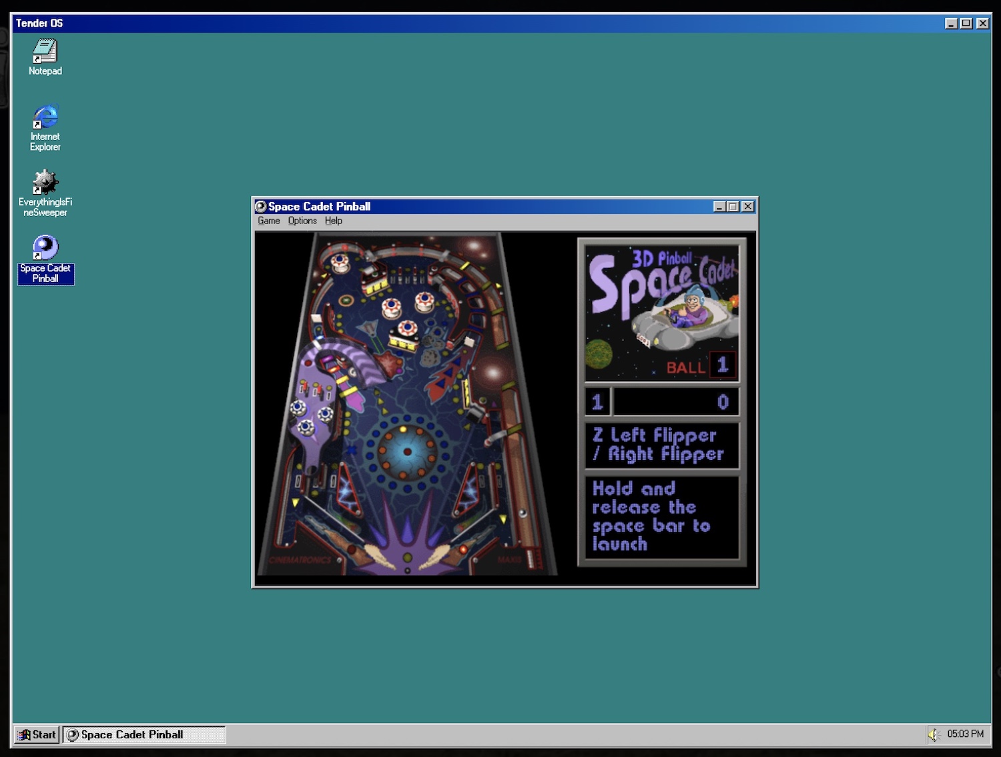
Task: Open the Start menu
Action: 37,734
